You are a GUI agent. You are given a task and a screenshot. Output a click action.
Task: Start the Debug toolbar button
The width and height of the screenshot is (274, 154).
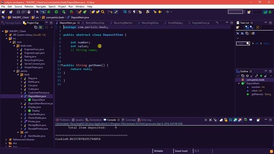49,12
